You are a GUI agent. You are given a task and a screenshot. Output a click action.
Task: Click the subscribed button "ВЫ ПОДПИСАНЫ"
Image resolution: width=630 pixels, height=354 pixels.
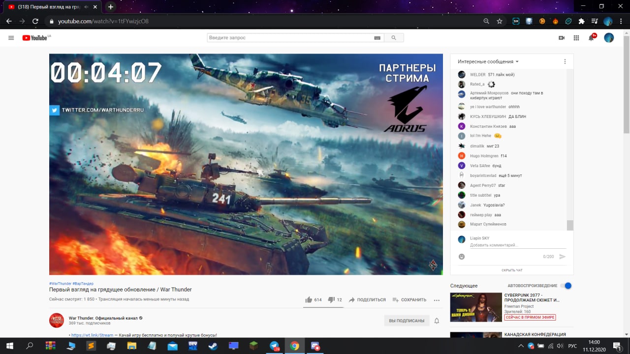[407, 321]
